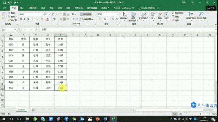Image resolution: width=218 pixels, height=122 pixels.
Task: Click the Insert cells button
Action: click(x=153, y=16)
